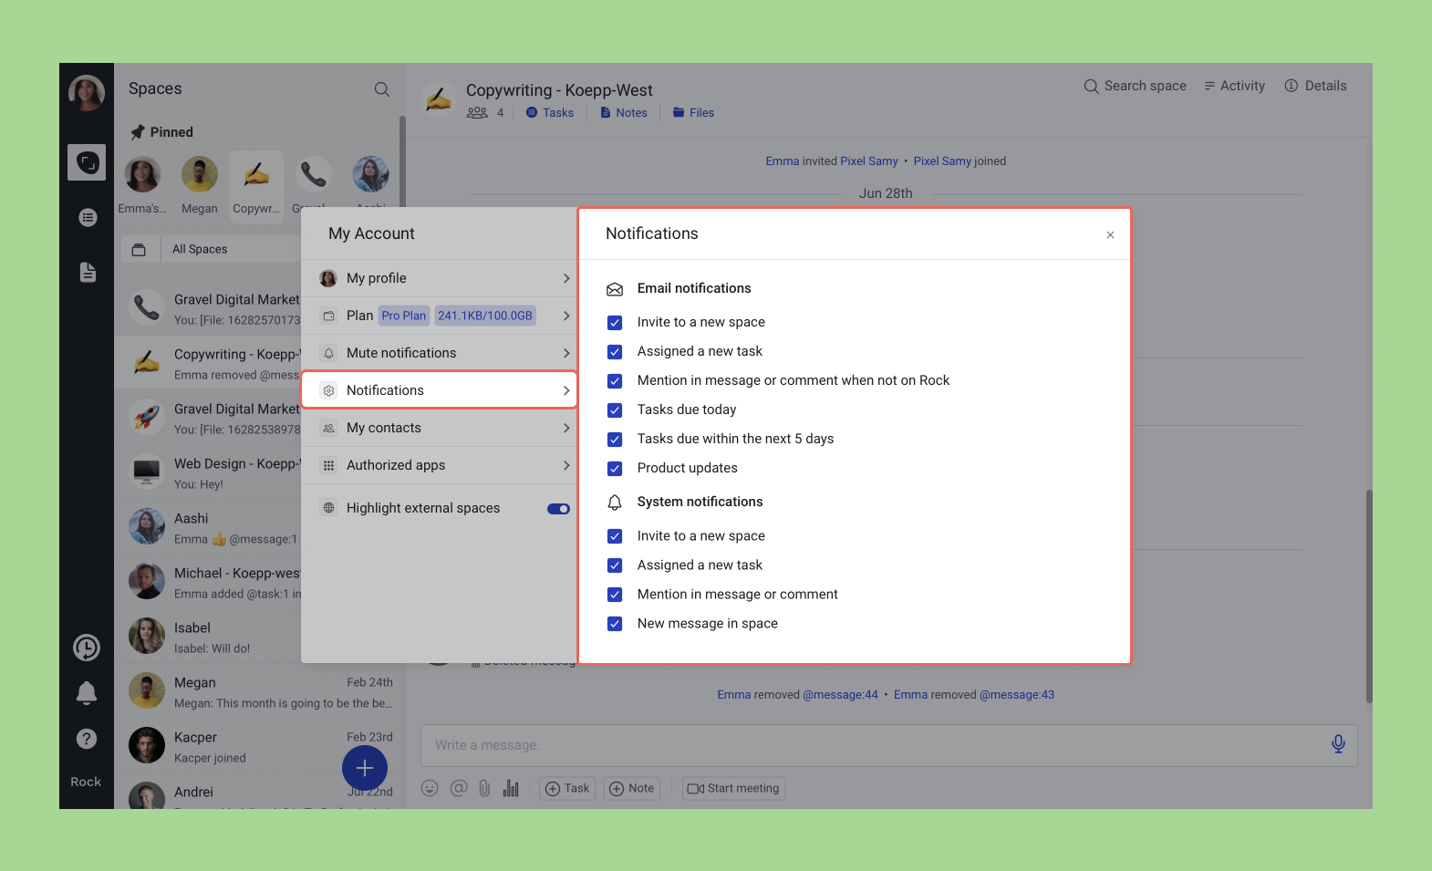Click the microphone icon in message box
1432x871 pixels.
1338,744
